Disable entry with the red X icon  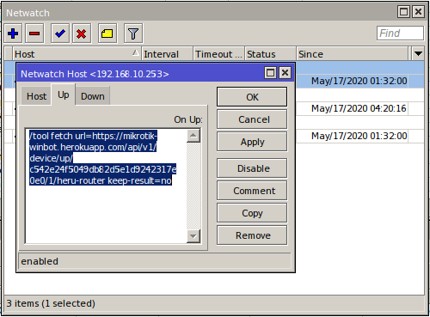[82, 34]
